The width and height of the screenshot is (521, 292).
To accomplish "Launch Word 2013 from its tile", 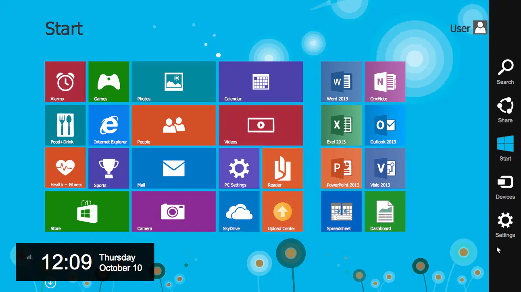I will coord(342,82).
